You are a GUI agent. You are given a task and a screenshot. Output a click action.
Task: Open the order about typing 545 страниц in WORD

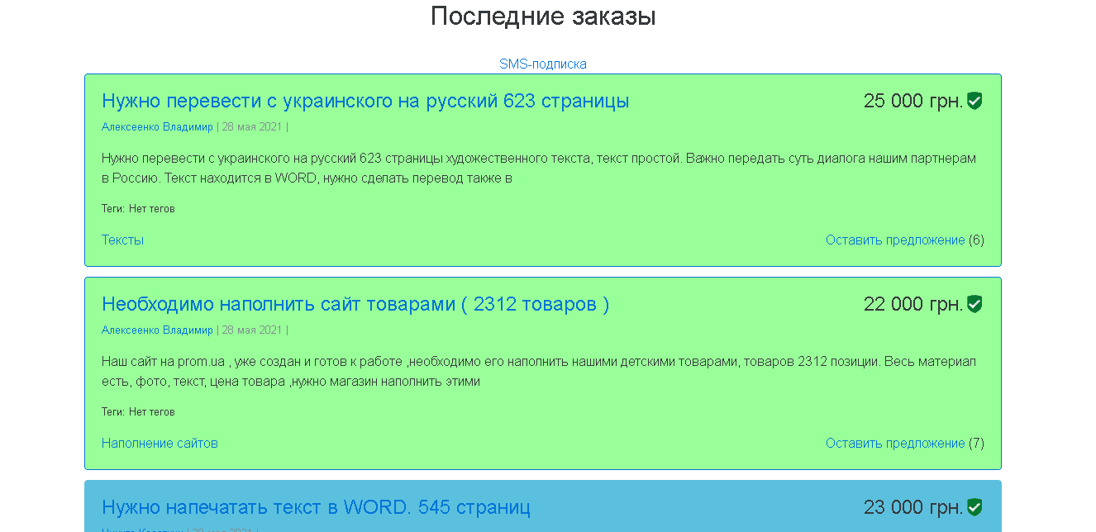pos(315,507)
